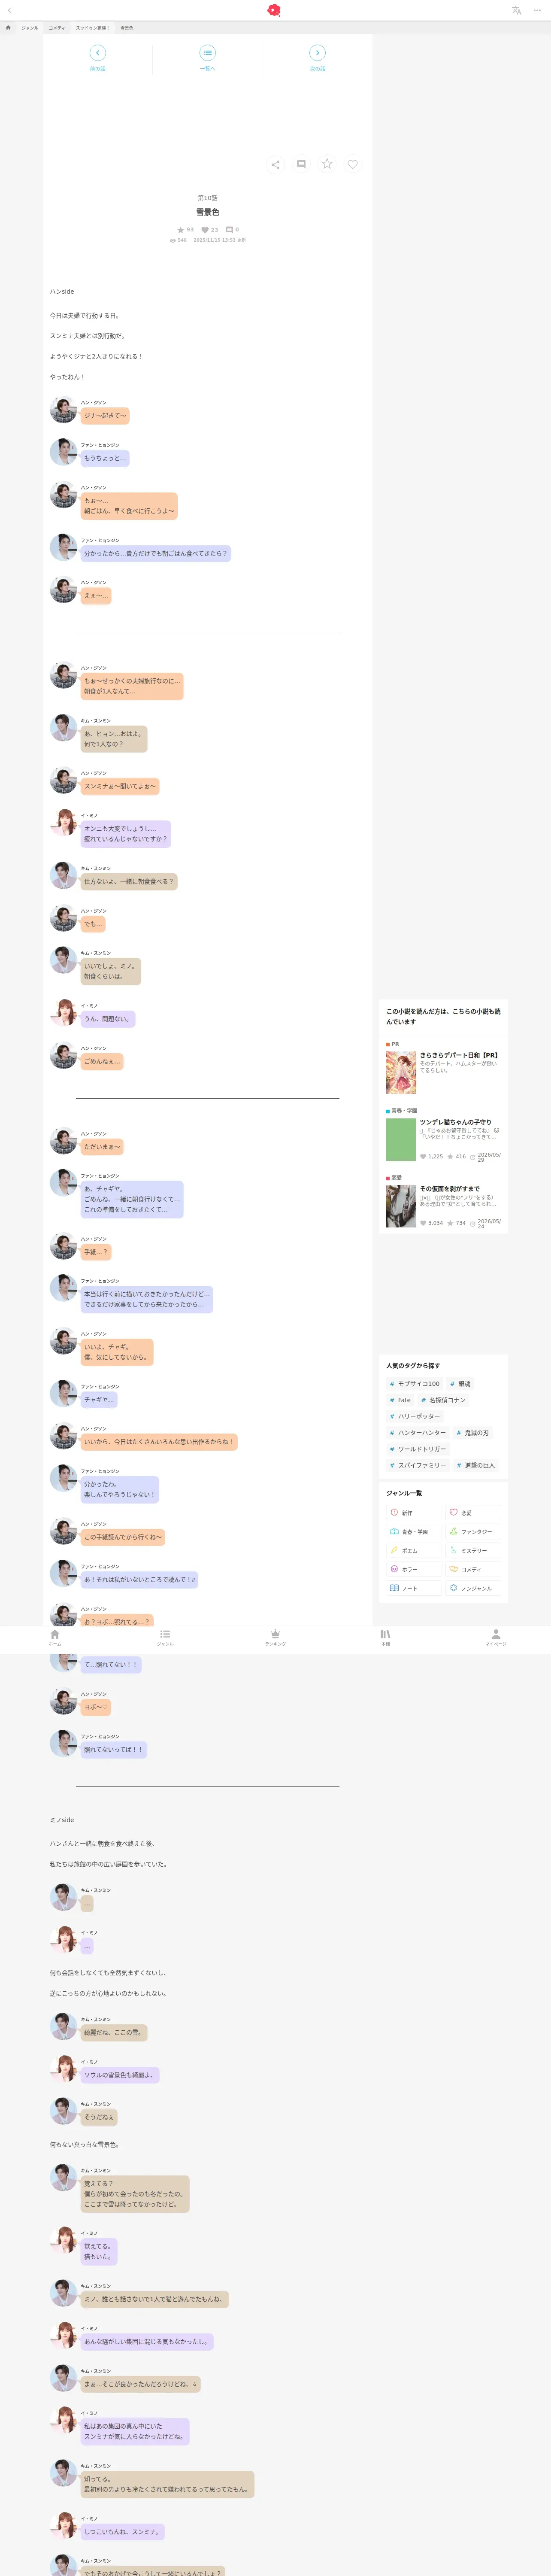Open the ホラー genre
The width and height of the screenshot is (551, 2576).
(414, 1569)
